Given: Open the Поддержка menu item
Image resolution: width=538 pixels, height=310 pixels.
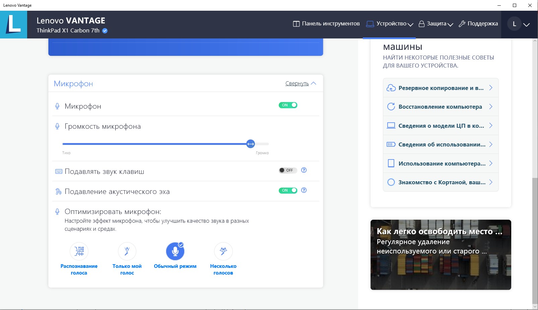Looking at the screenshot, I should 478,24.
